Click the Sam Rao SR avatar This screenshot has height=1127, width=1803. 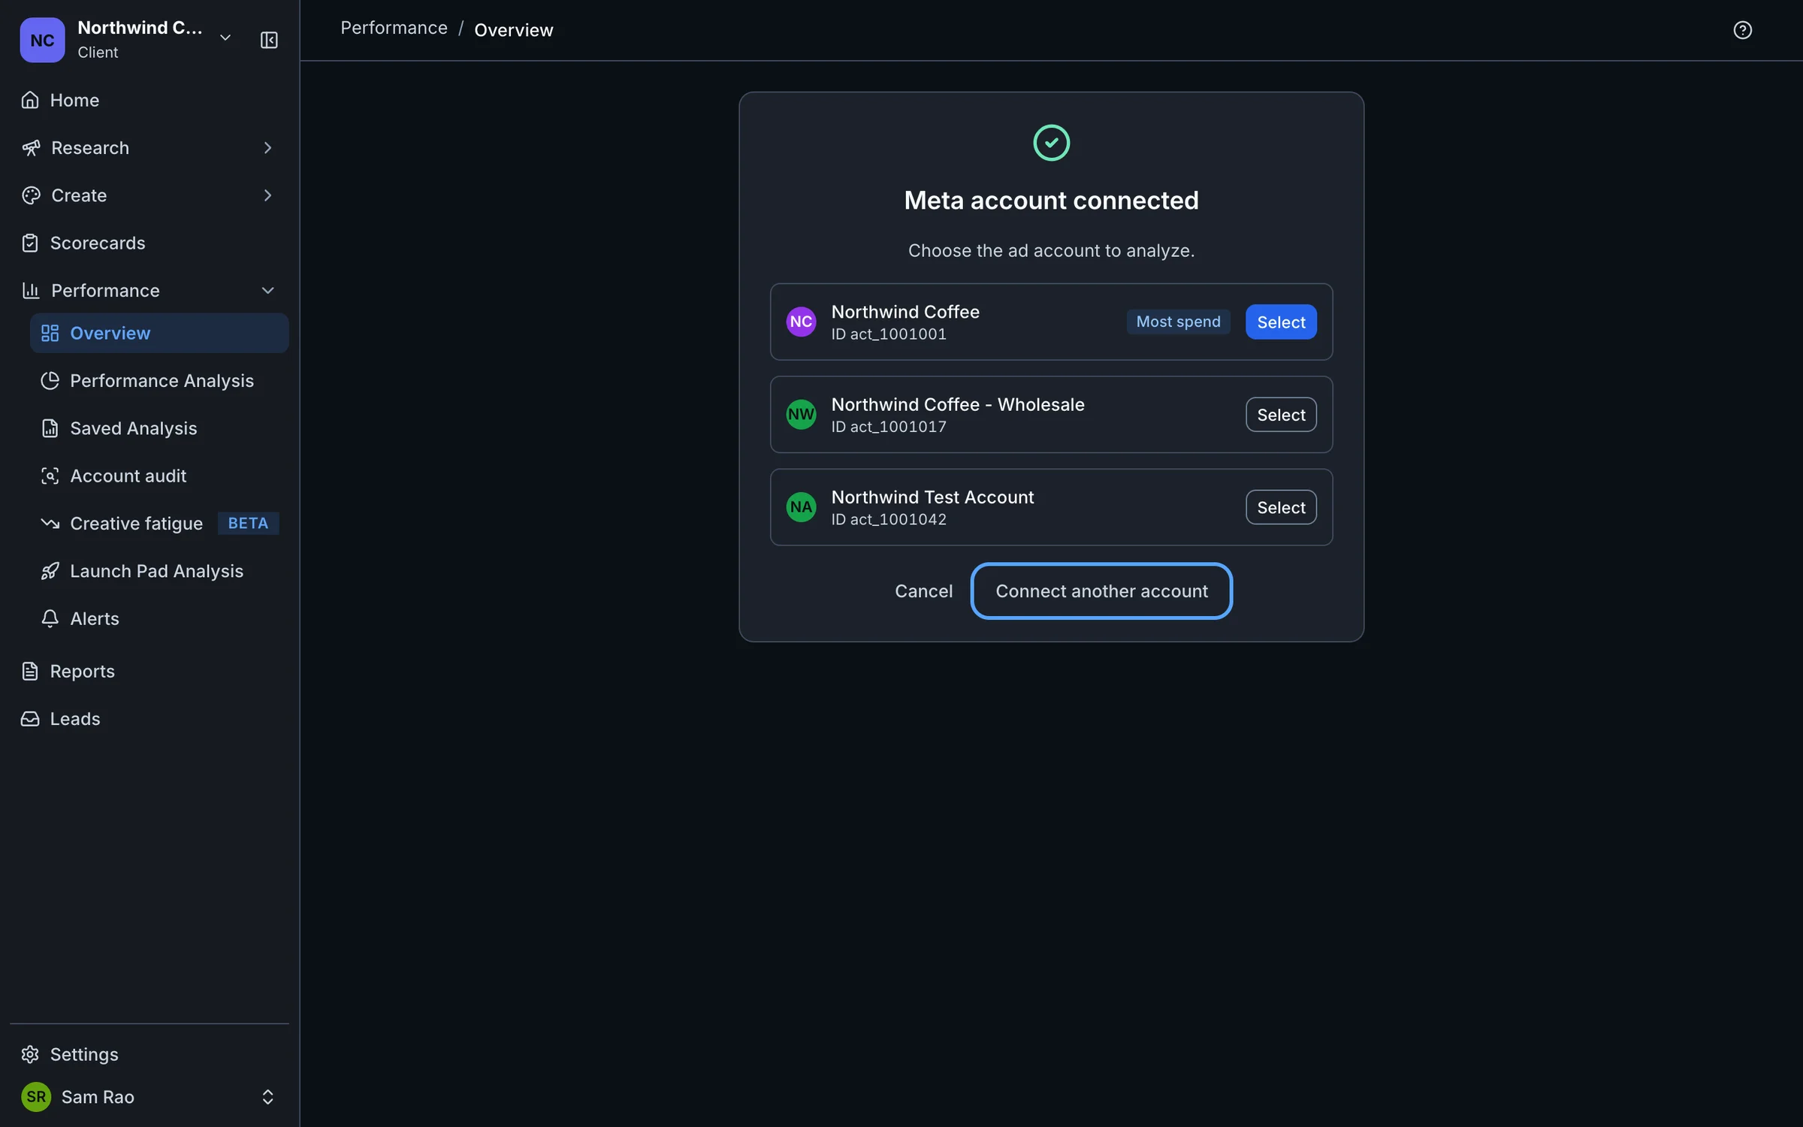[36, 1097]
